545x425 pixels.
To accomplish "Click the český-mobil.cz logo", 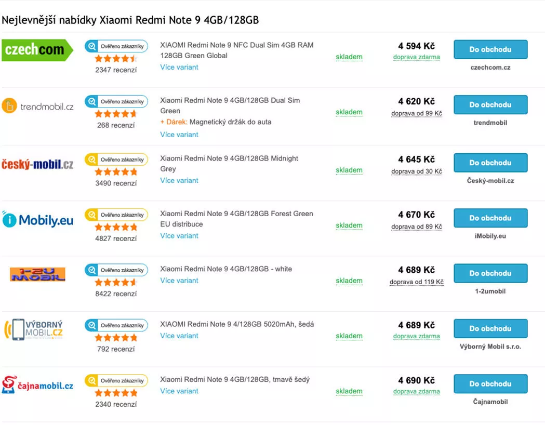I will 37,164.
